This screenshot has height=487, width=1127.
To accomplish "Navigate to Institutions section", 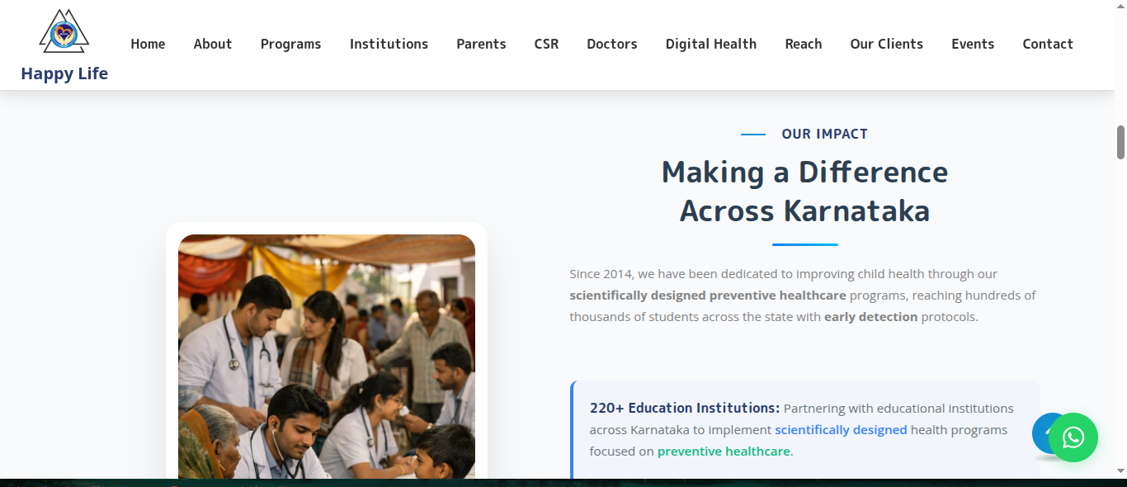I will coord(389,45).
